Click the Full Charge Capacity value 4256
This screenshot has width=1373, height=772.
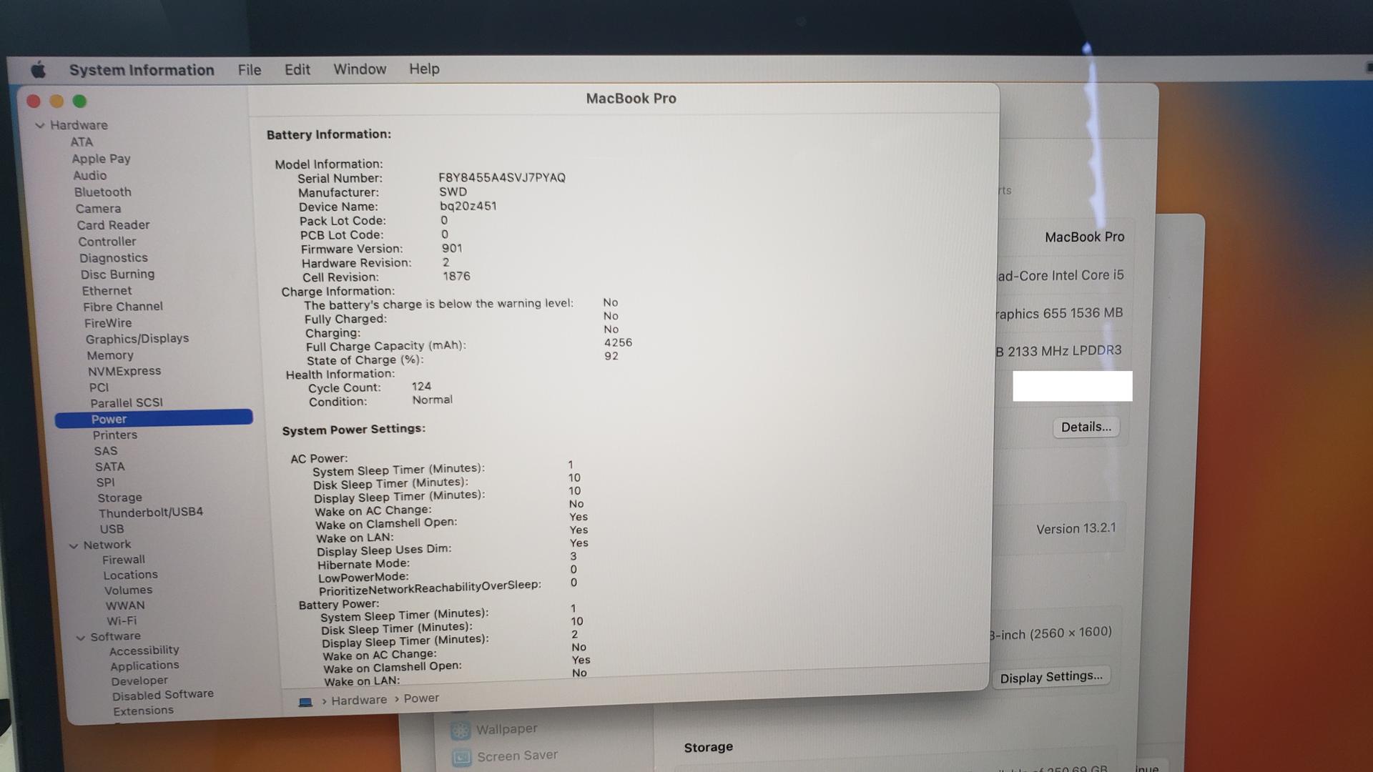point(619,343)
